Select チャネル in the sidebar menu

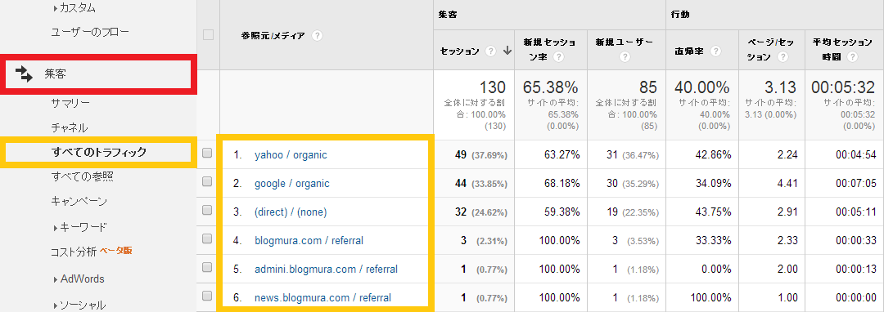point(70,127)
